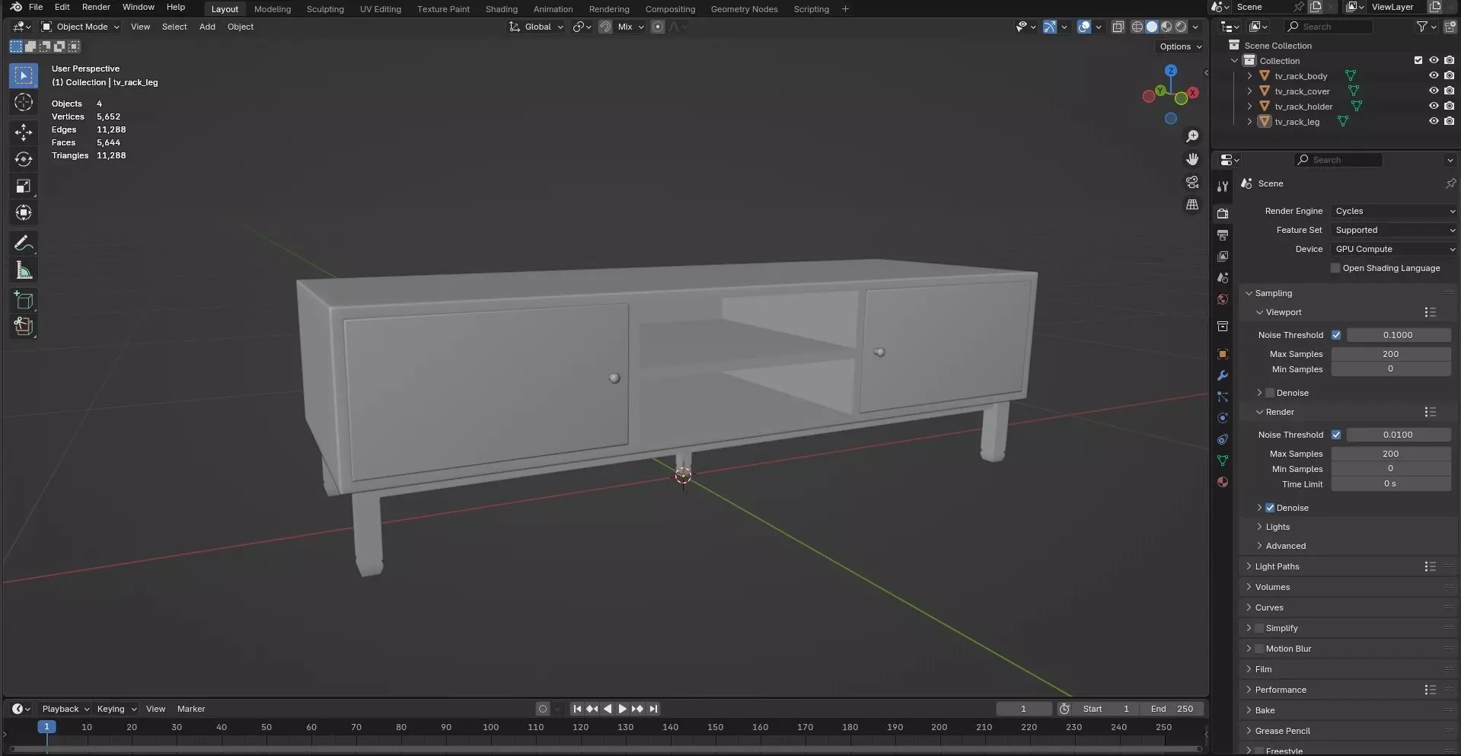Hide tv_rack_holder in viewport
This screenshot has width=1461, height=756.
tap(1434, 106)
